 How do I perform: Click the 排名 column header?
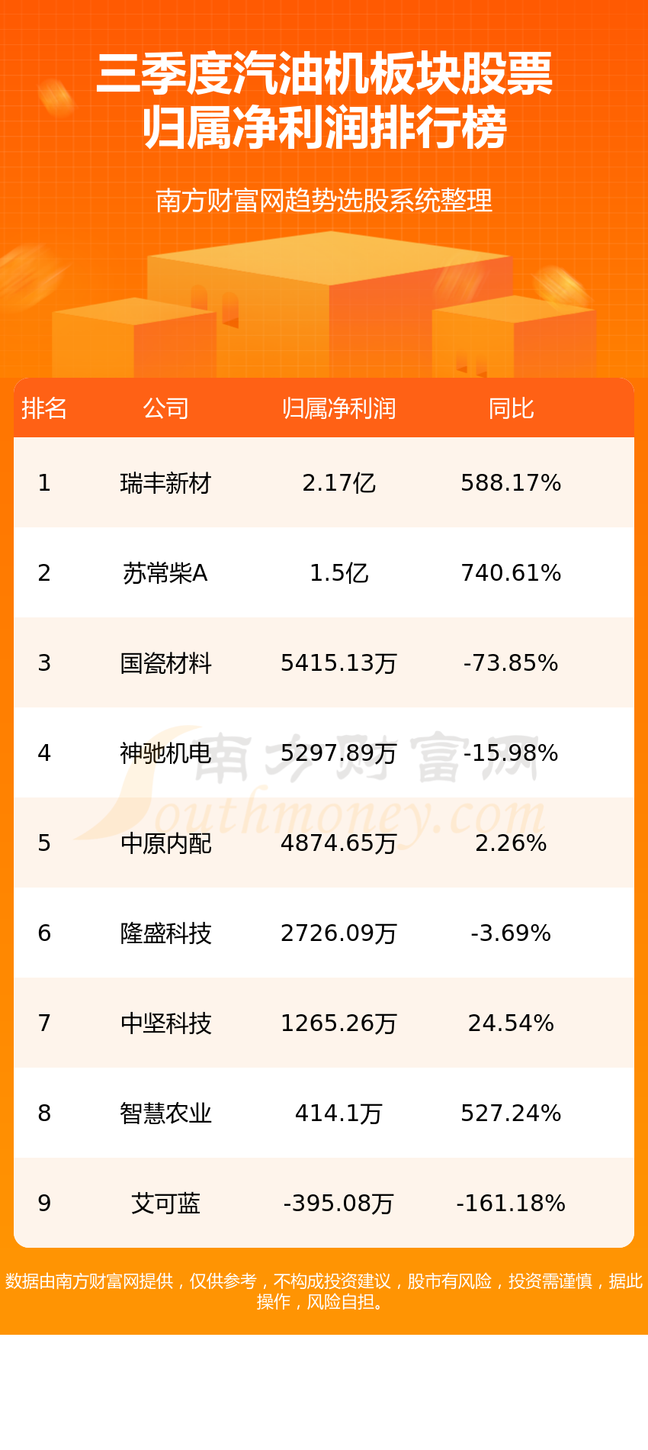click(x=44, y=408)
